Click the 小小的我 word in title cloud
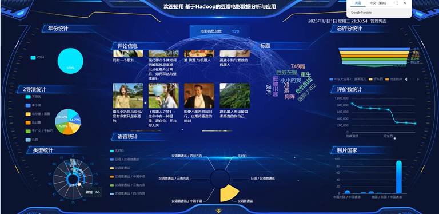This screenshot has height=214, width=439. (290, 81)
